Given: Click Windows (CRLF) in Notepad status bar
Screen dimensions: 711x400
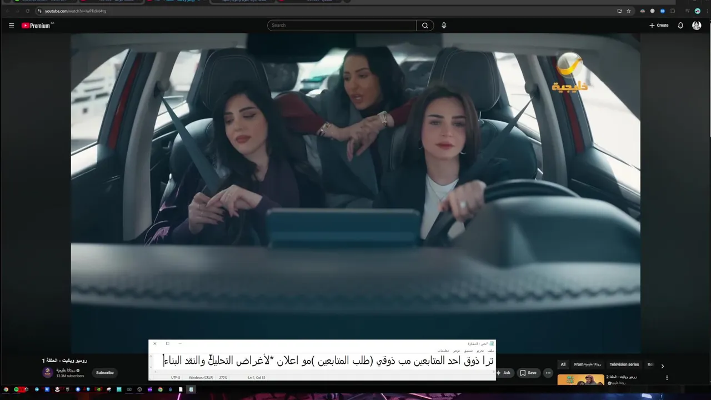Looking at the screenshot, I should [201, 378].
